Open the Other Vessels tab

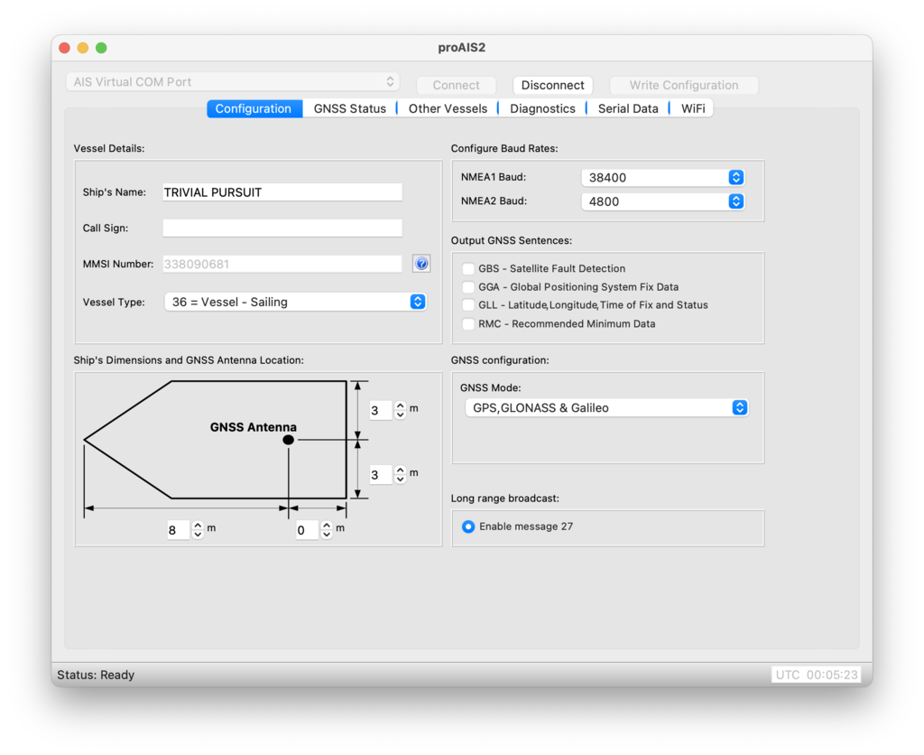(448, 108)
